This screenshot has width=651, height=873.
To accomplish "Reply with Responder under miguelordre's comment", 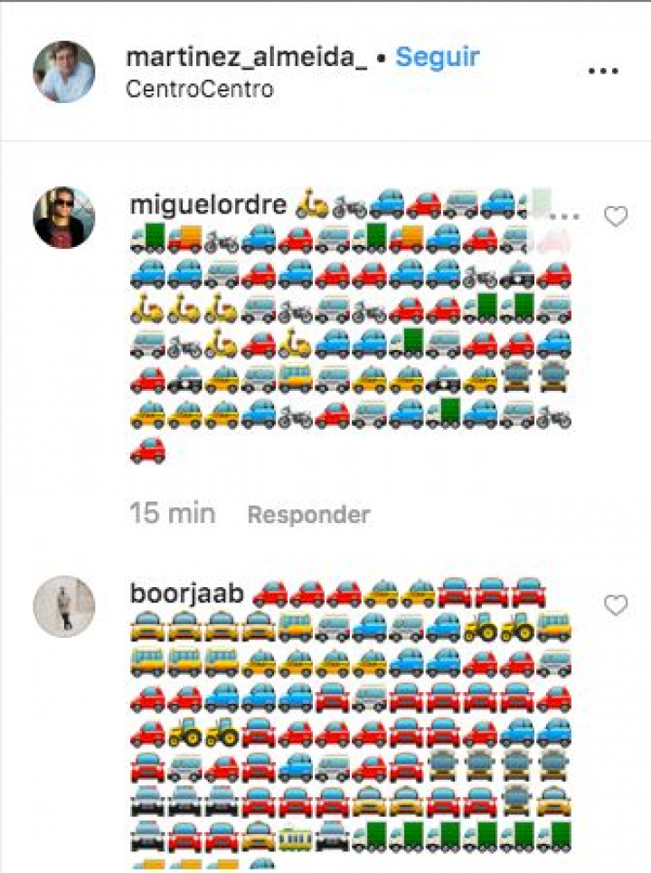I will pyautogui.click(x=309, y=515).
